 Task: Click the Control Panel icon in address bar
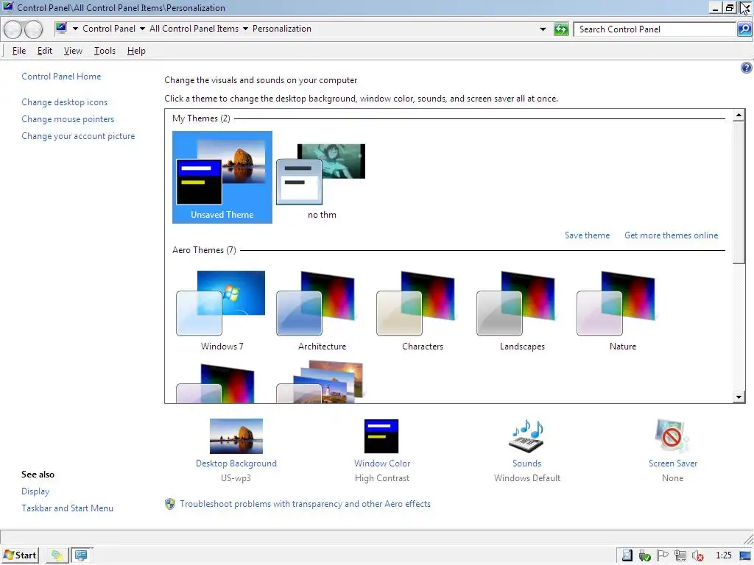(61, 29)
